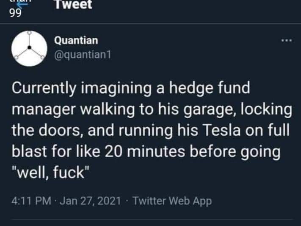Select the Jan 27, 2021 date
Viewport: 301px width, 226px height.
(90, 201)
